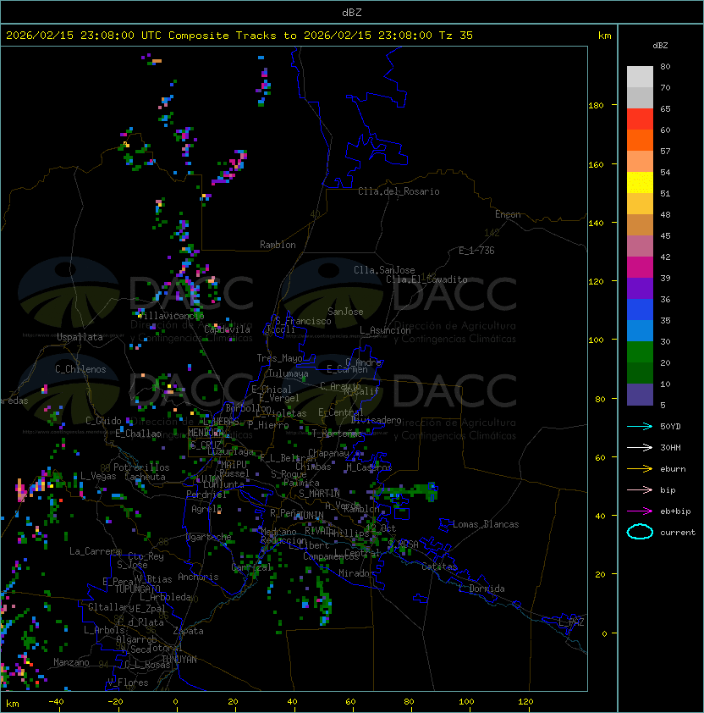Click the magenta eb+bip arrow legend icon

tap(640, 511)
